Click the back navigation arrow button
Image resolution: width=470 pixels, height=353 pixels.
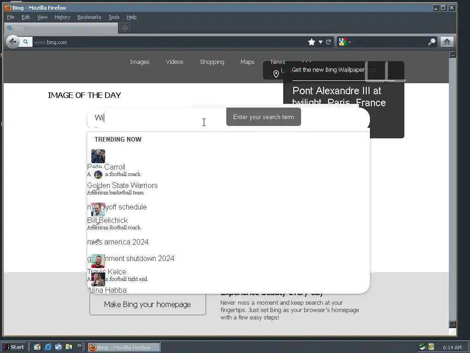(x=12, y=42)
